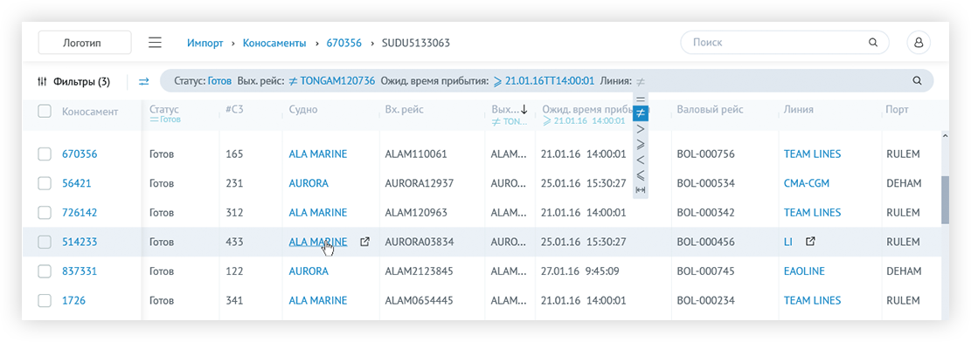Viewport: 971px width, 342px height.
Task: Open bill of lading 670356 in the table
Action: [80, 154]
